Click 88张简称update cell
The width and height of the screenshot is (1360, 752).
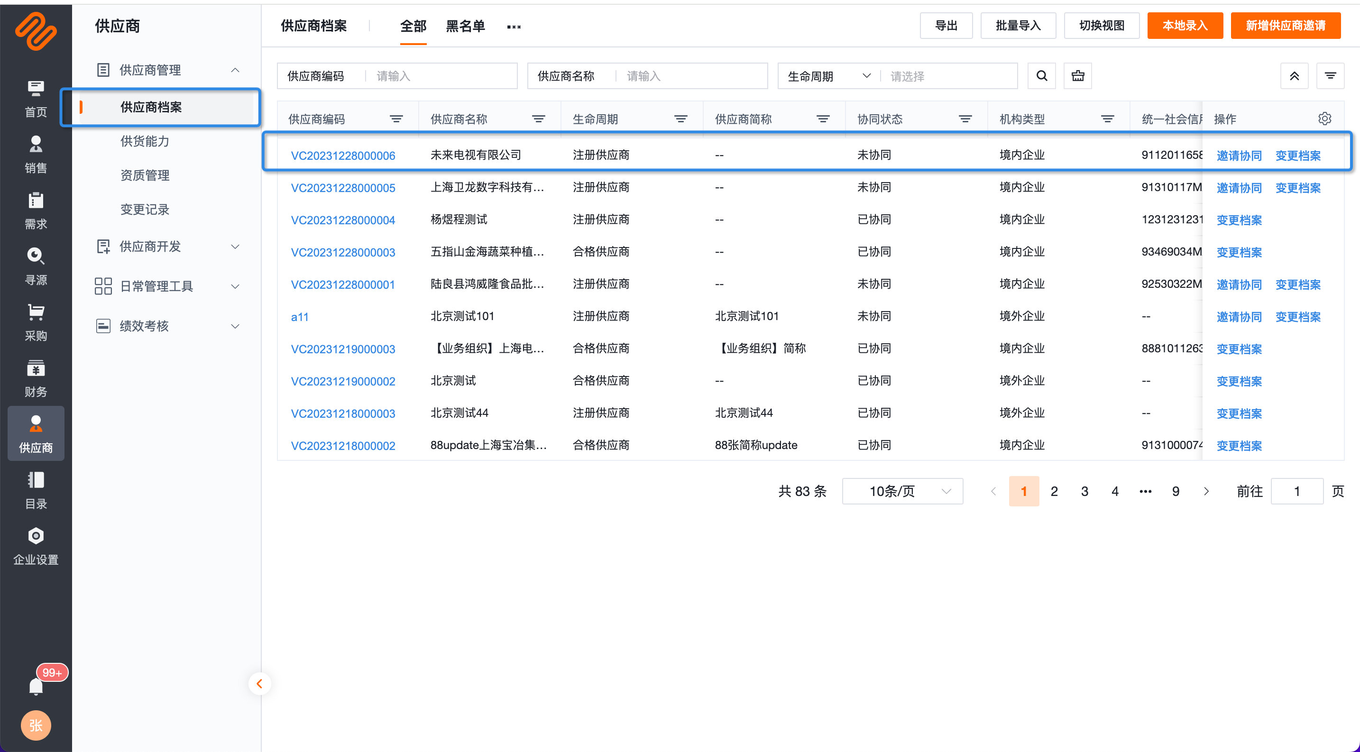coord(755,445)
